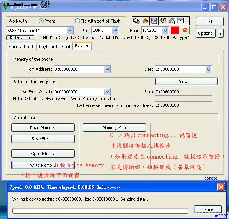Click the write progress bar
Screen dimensions: 229x219
(x=100, y=211)
